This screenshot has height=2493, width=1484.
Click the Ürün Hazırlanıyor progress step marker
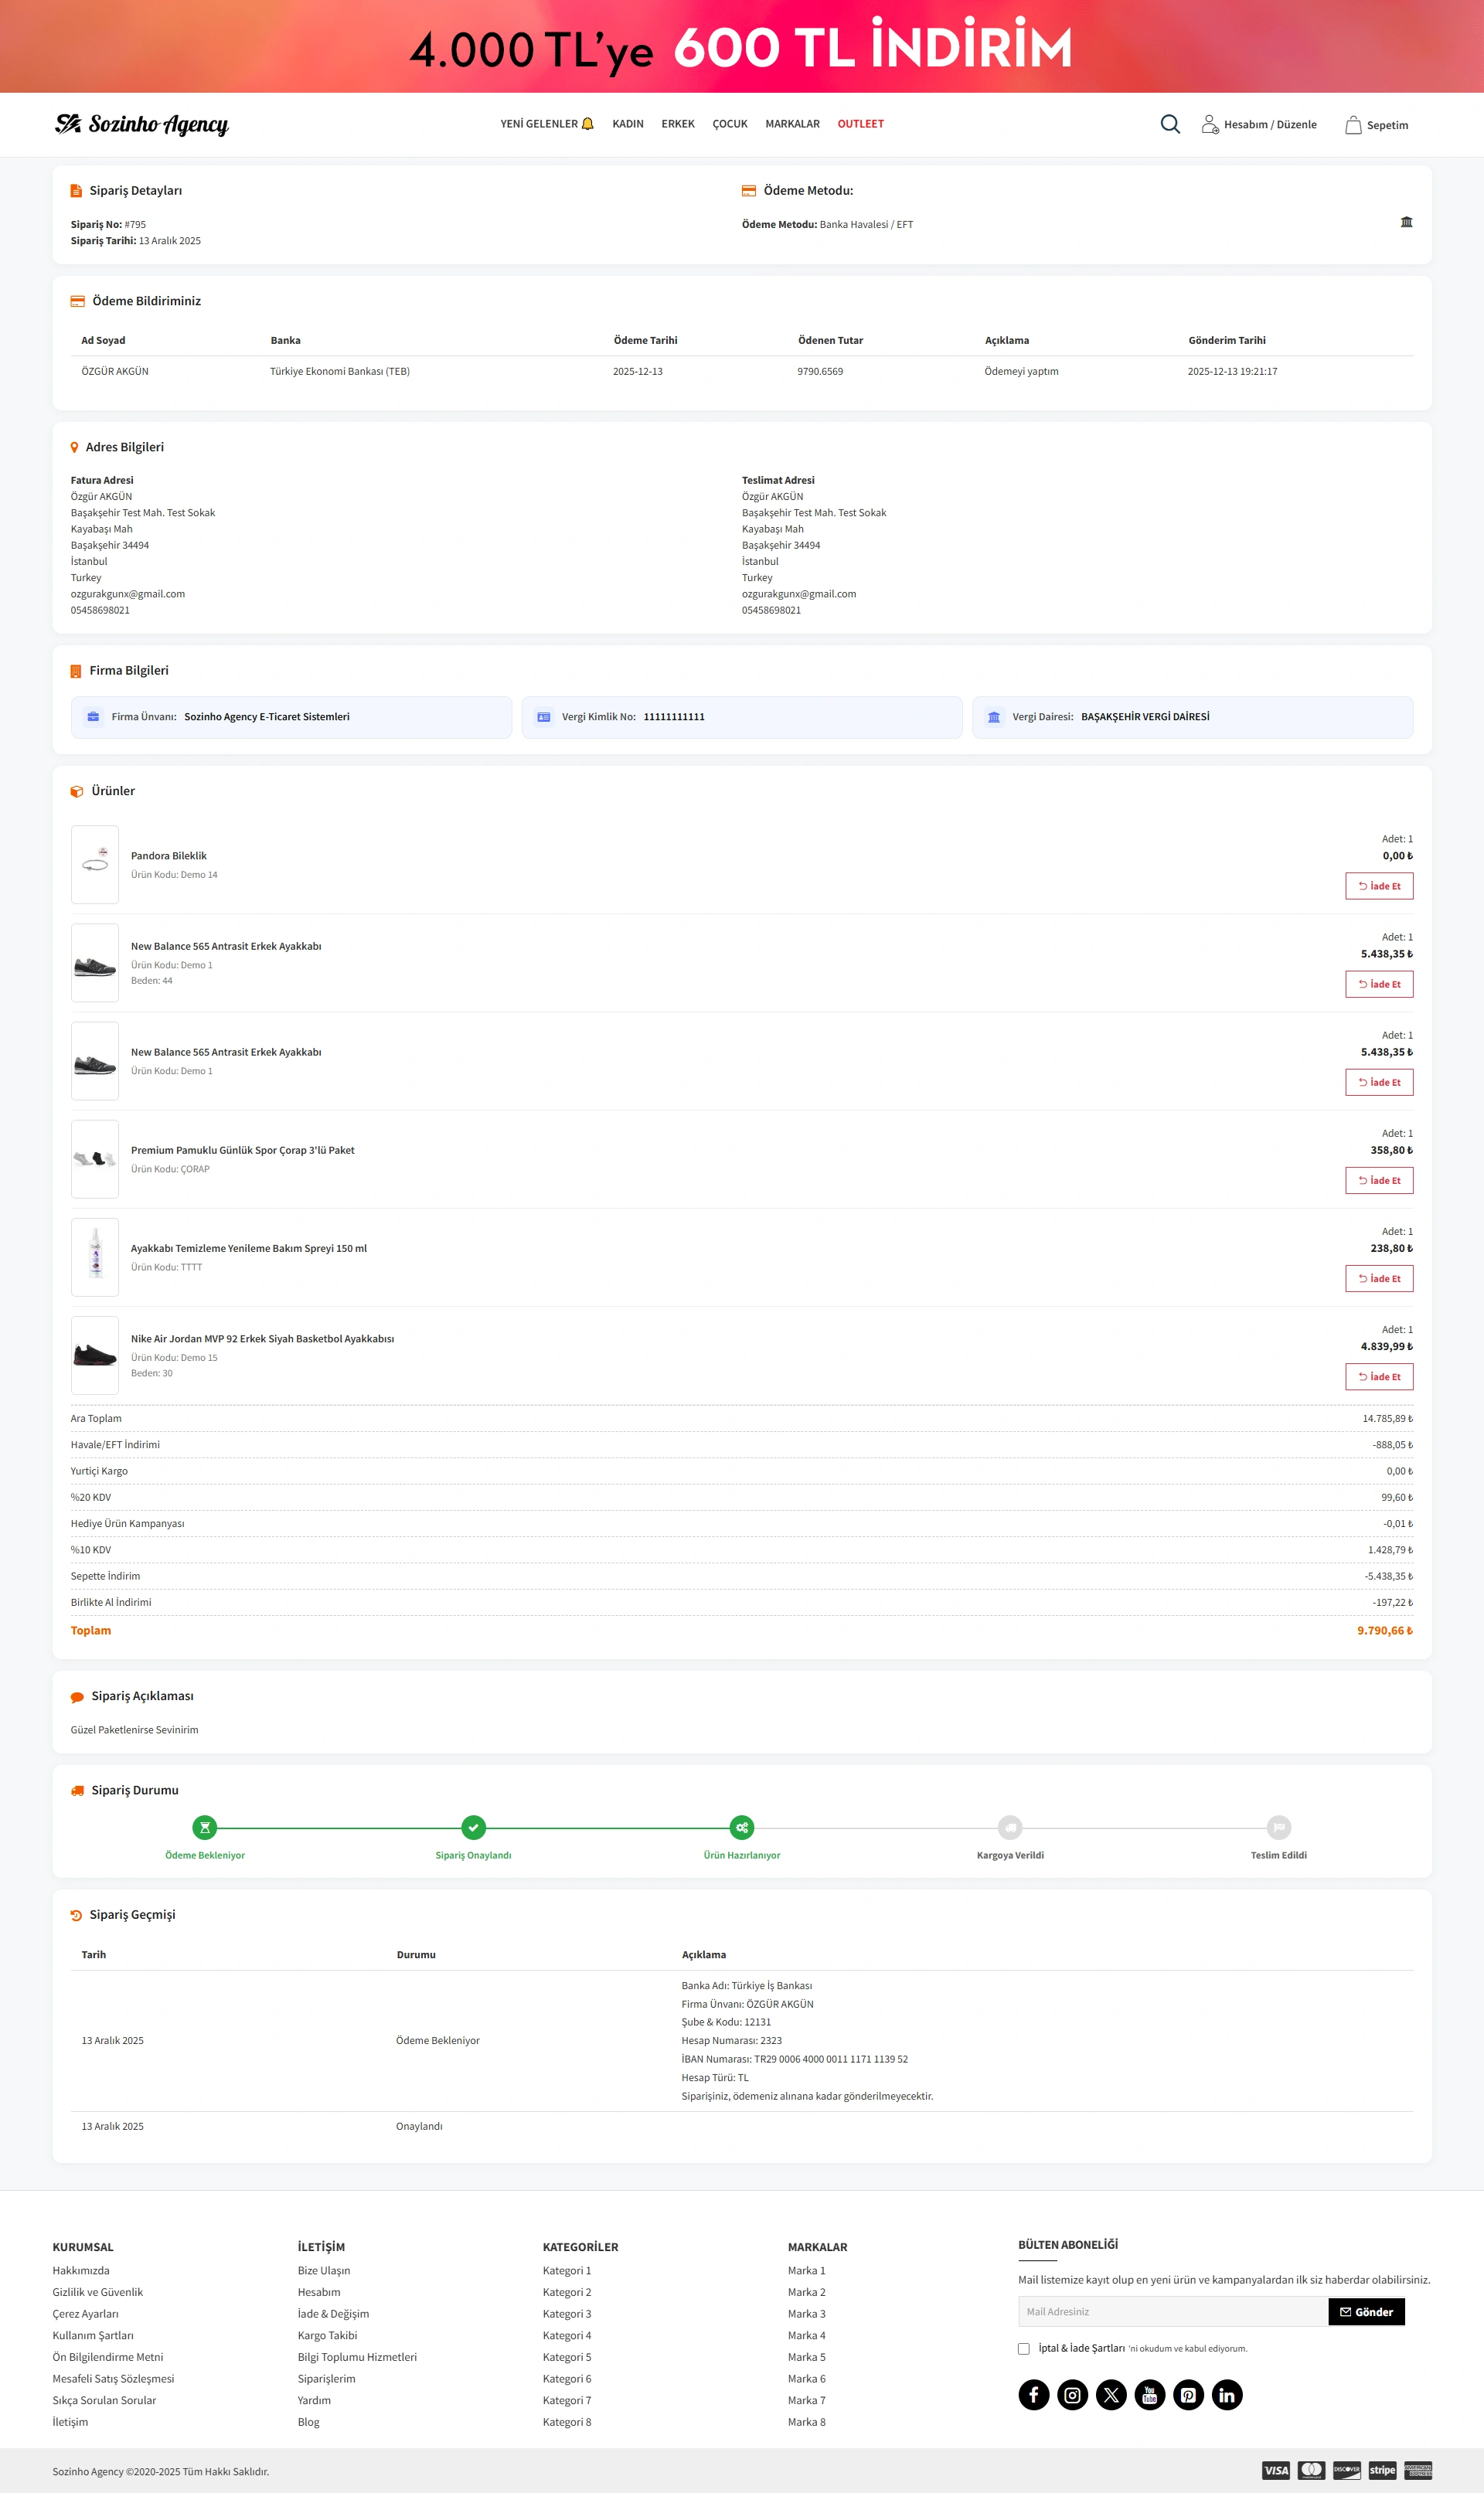(x=741, y=1828)
